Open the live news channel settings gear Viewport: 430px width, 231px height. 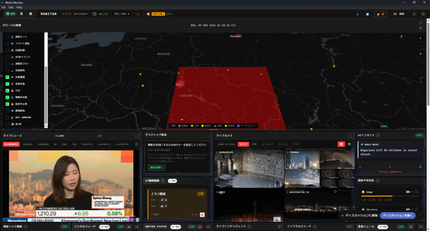pyautogui.click(x=137, y=144)
